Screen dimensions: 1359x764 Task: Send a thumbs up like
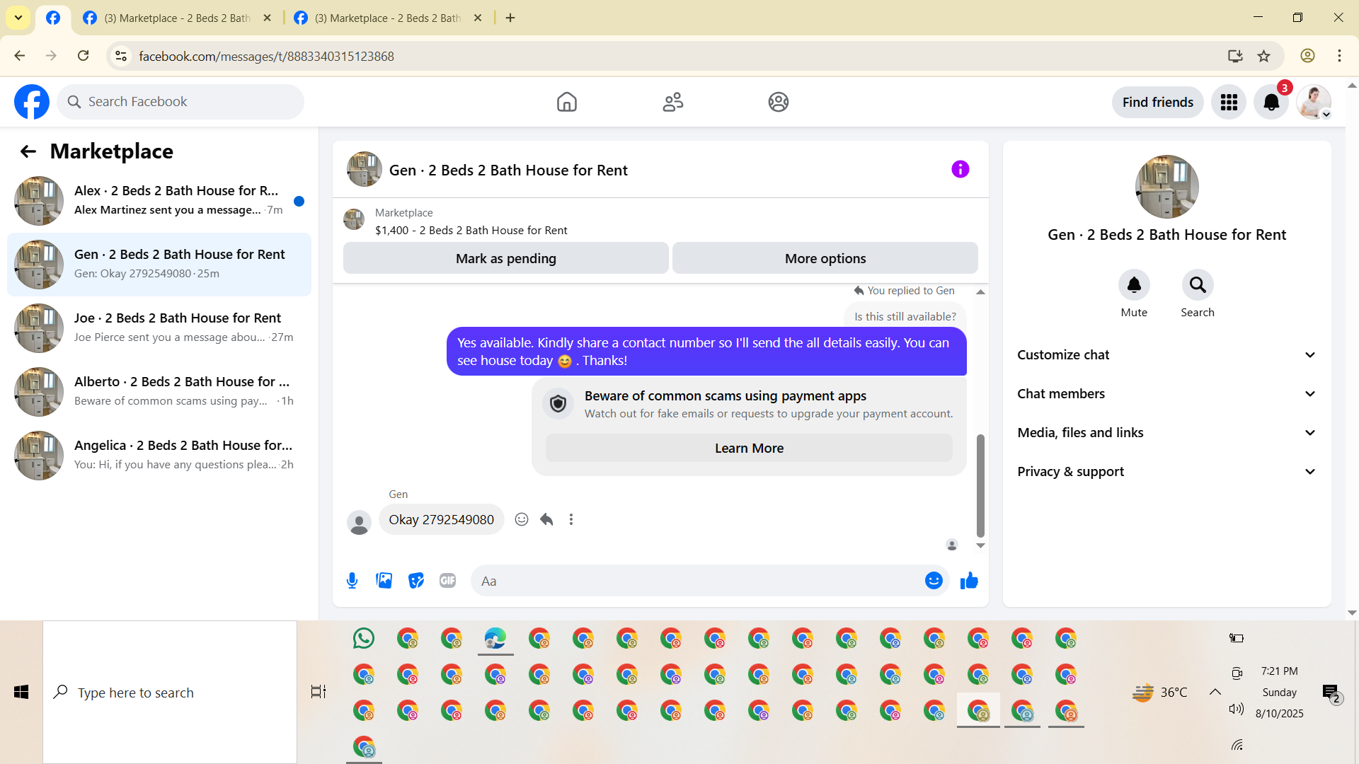(x=969, y=581)
